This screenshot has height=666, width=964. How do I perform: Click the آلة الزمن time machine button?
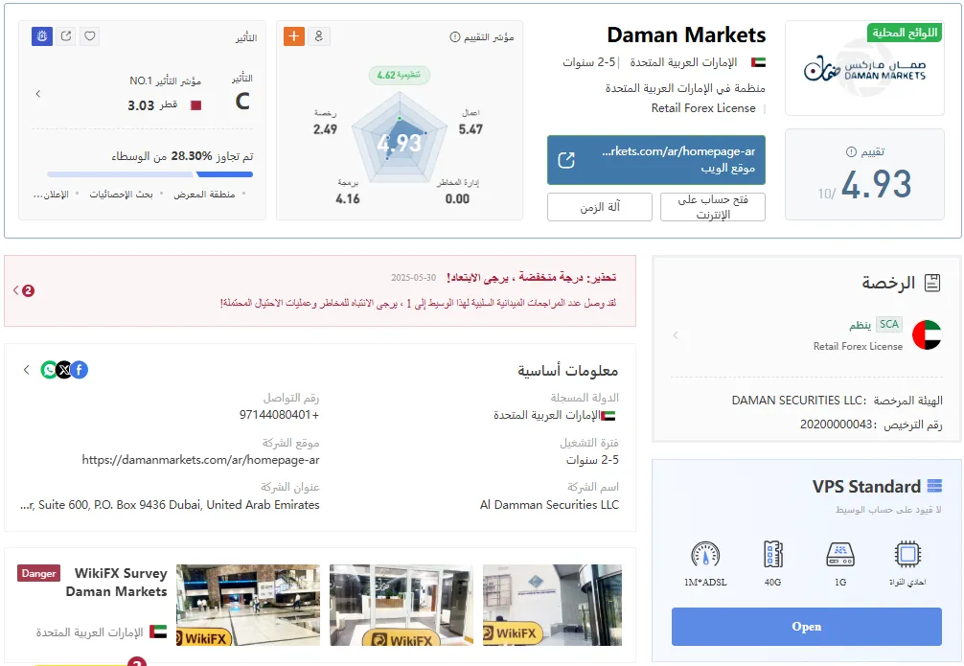coord(600,207)
